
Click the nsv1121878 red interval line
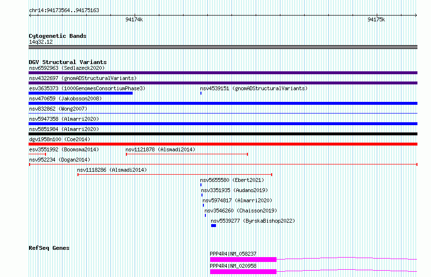pyautogui.click(x=187, y=154)
